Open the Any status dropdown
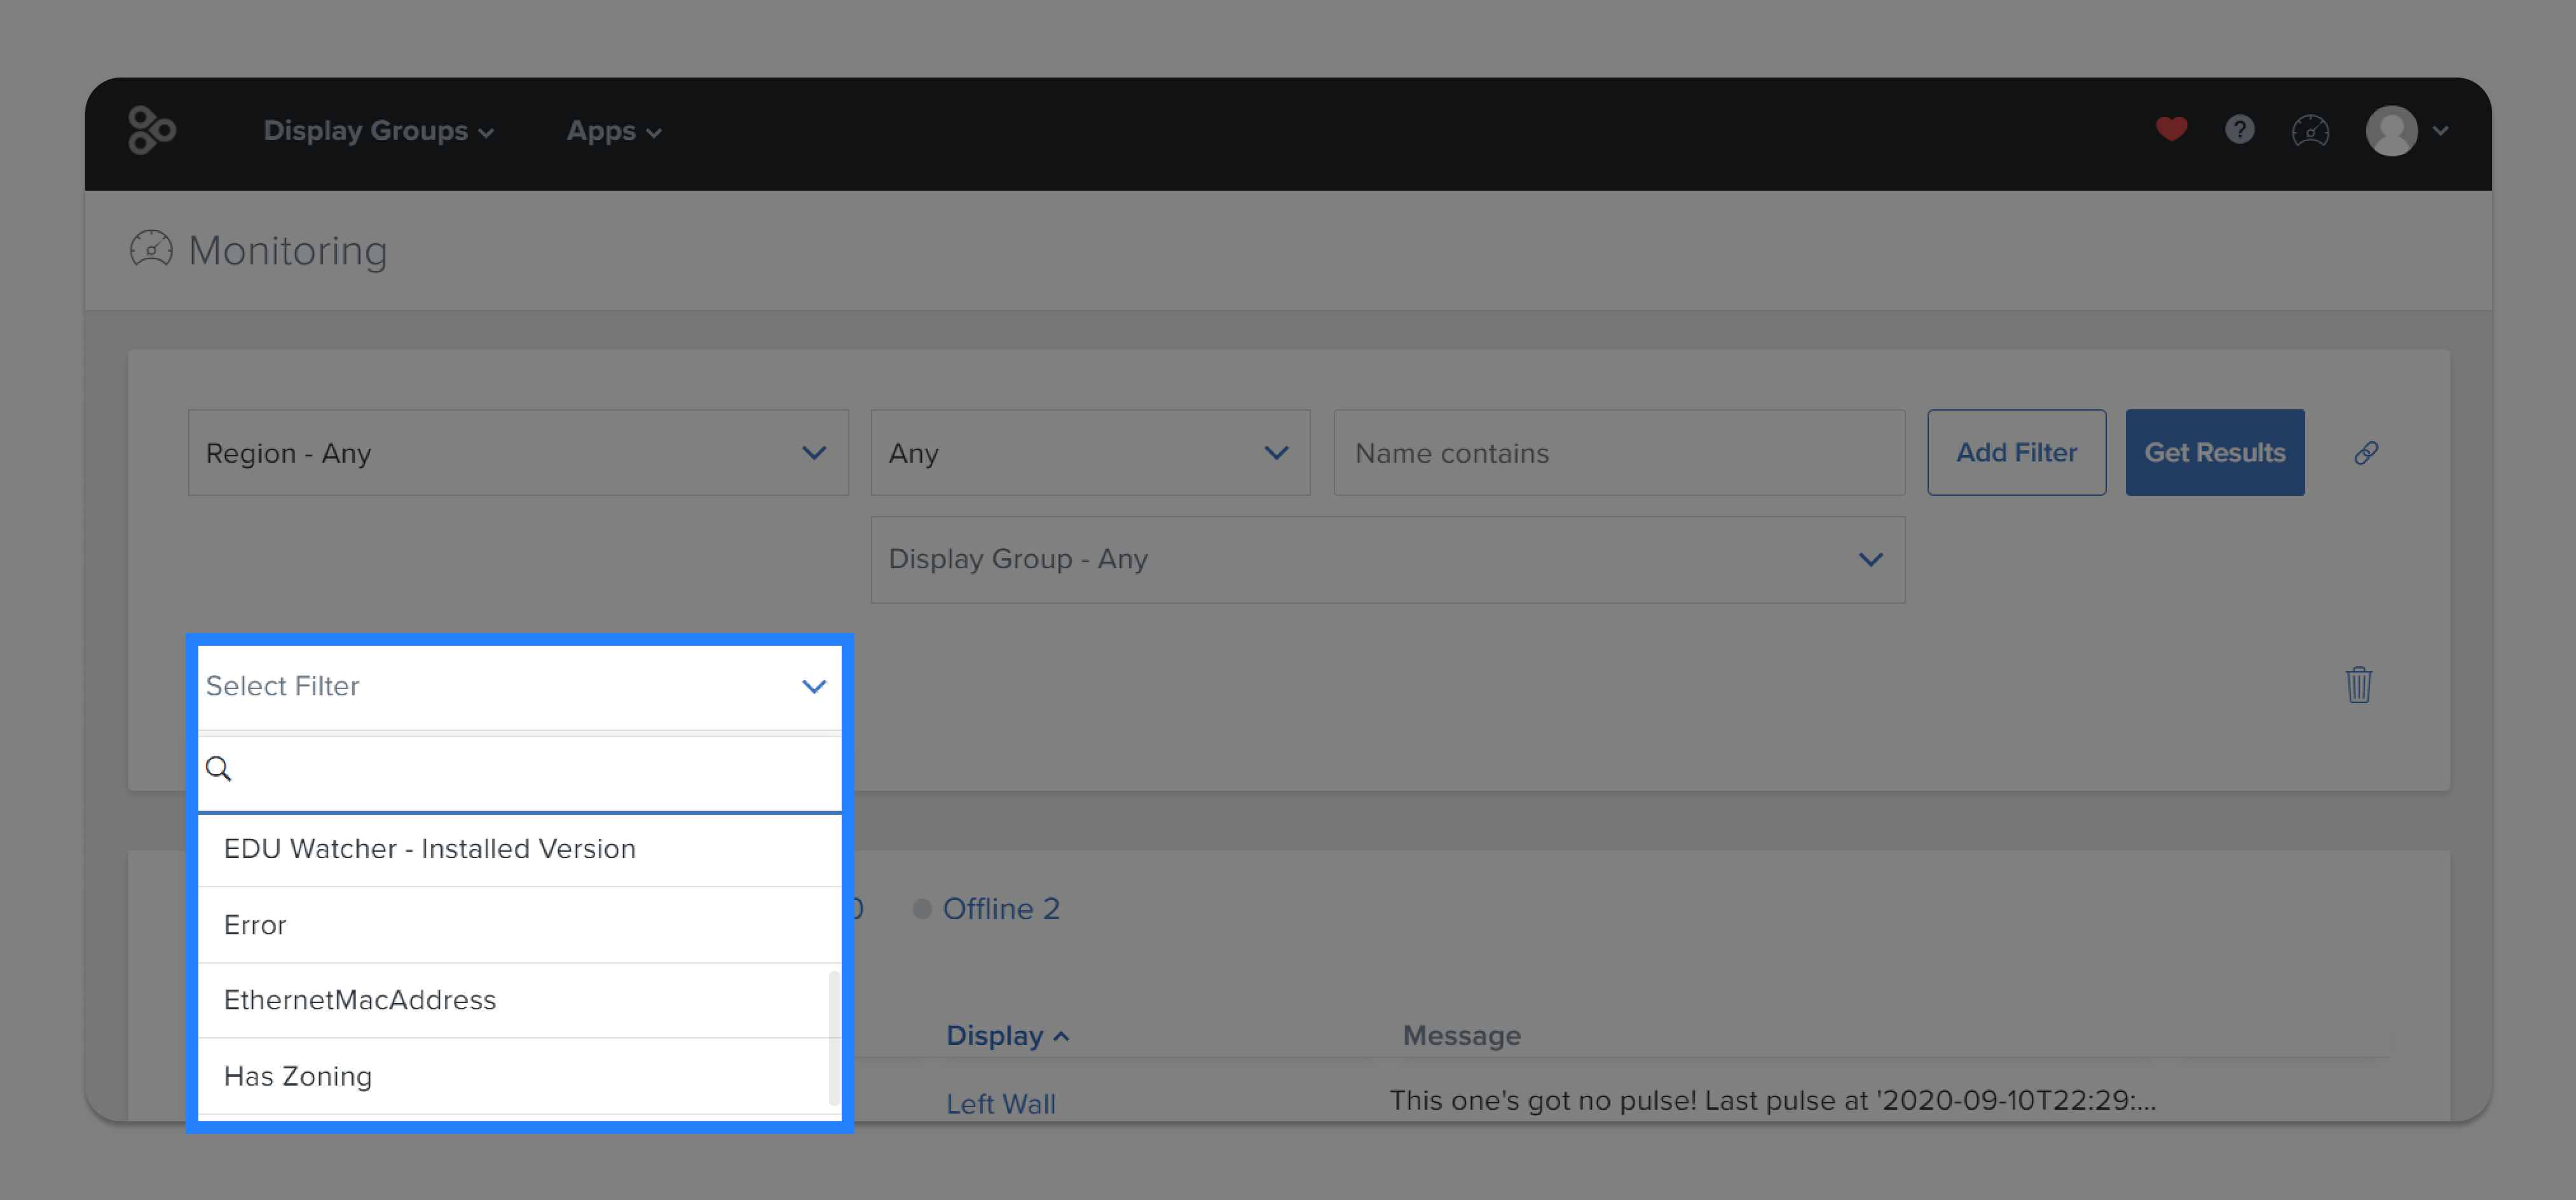 coord(1090,453)
